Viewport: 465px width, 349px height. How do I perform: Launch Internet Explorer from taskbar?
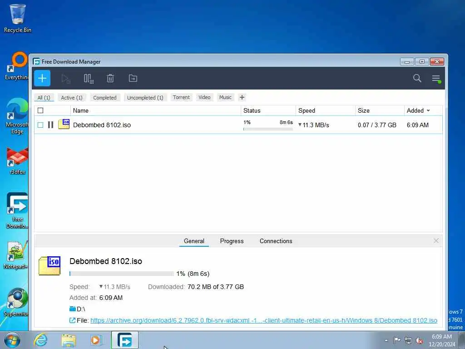[x=40, y=340]
